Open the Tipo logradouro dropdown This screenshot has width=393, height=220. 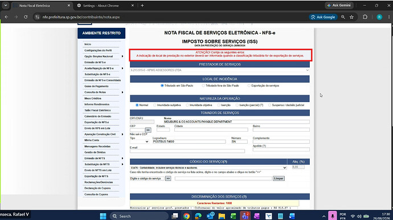coord(140,141)
